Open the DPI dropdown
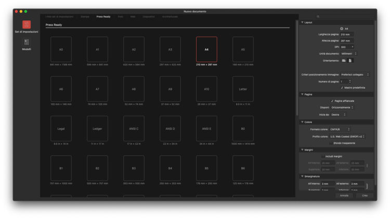The width and height of the screenshot is (390, 218). [347, 47]
